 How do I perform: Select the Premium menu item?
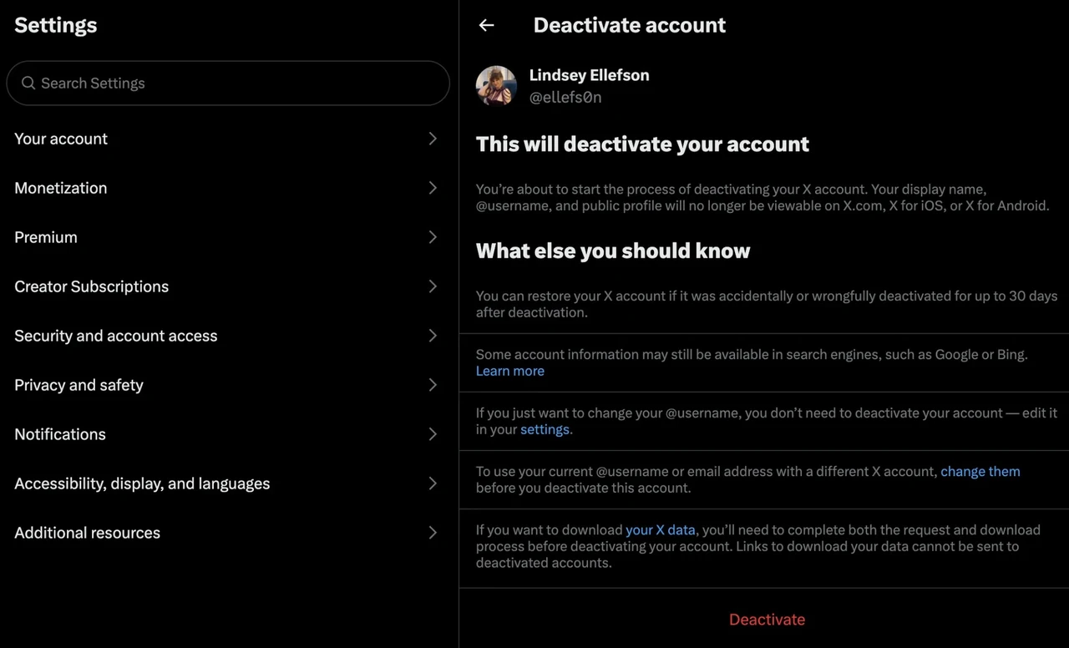click(228, 237)
